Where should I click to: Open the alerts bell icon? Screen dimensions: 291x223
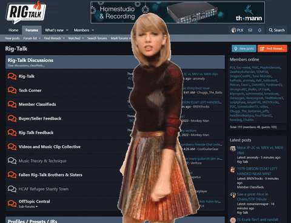[x=259, y=30]
